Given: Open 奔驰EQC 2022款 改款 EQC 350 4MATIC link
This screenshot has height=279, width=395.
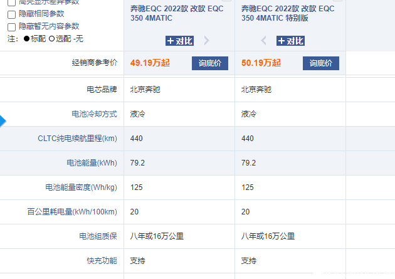Looking at the screenshot, I should tap(177, 13).
